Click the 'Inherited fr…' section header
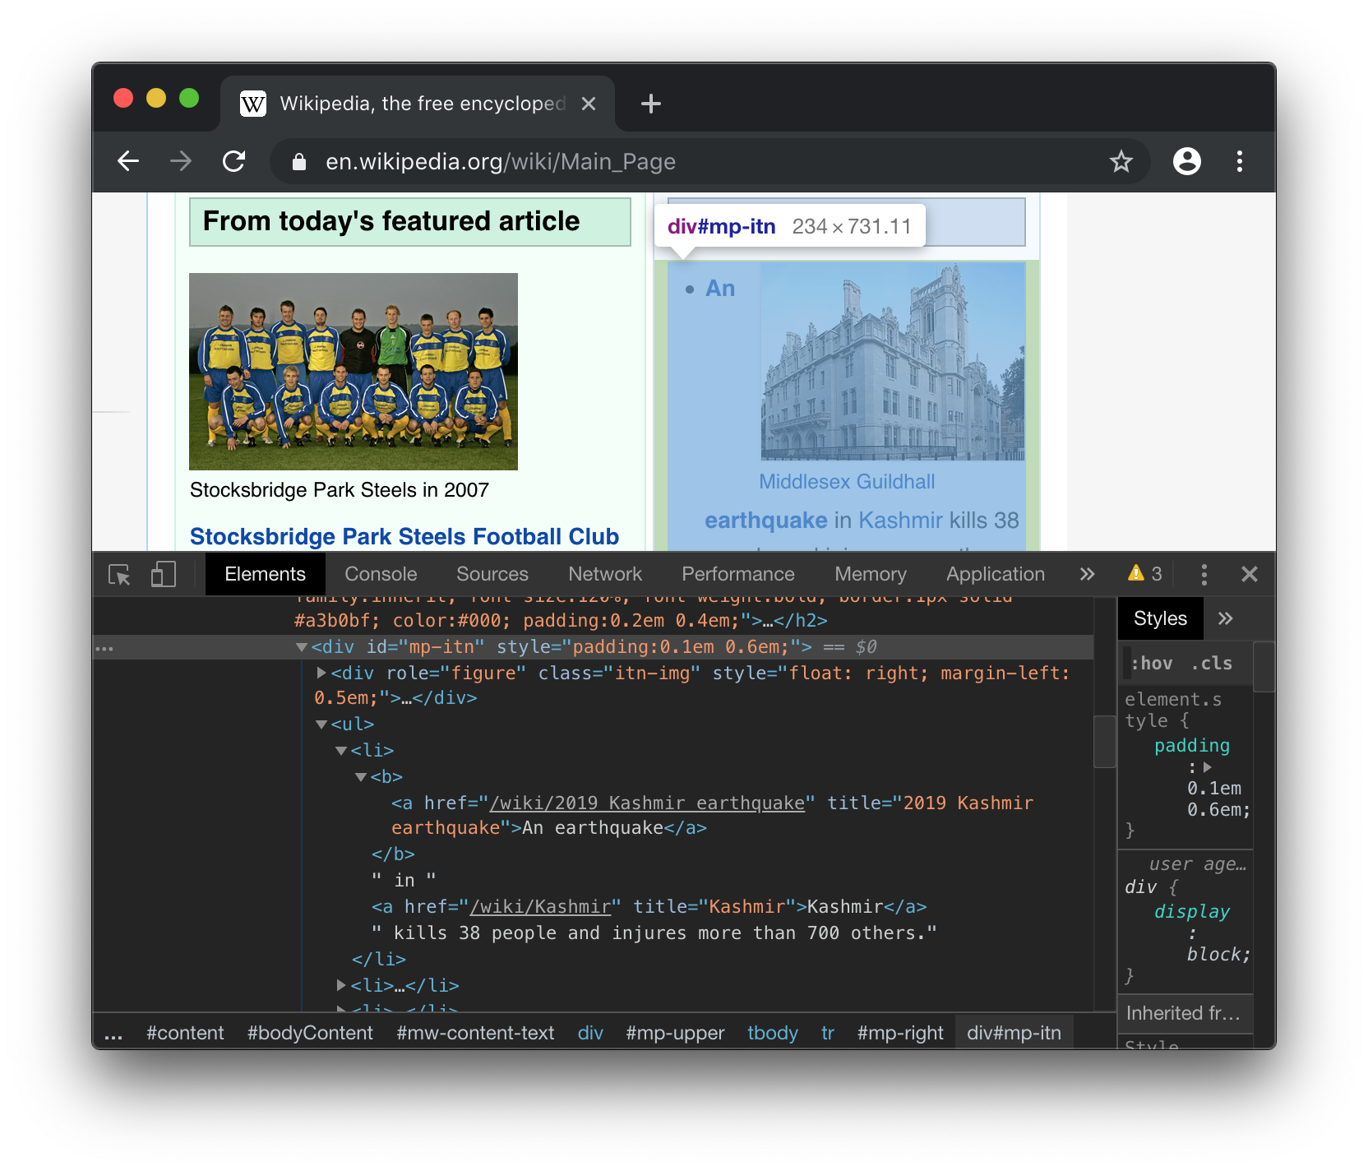Image resolution: width=1368 pixels, height=1171 pixels. click(1184, 1013)
